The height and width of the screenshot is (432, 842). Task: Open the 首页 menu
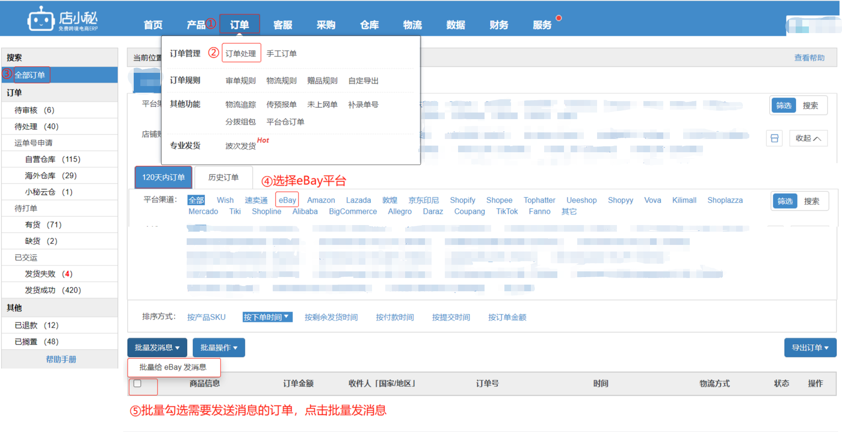pyautogui.click(x=153, y=25)
